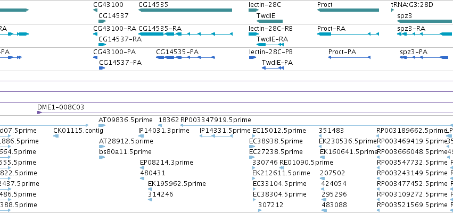Click the tRNA:G3:28D small arrow glyph
The image size is (453, 213).
(x=393, y=10)
